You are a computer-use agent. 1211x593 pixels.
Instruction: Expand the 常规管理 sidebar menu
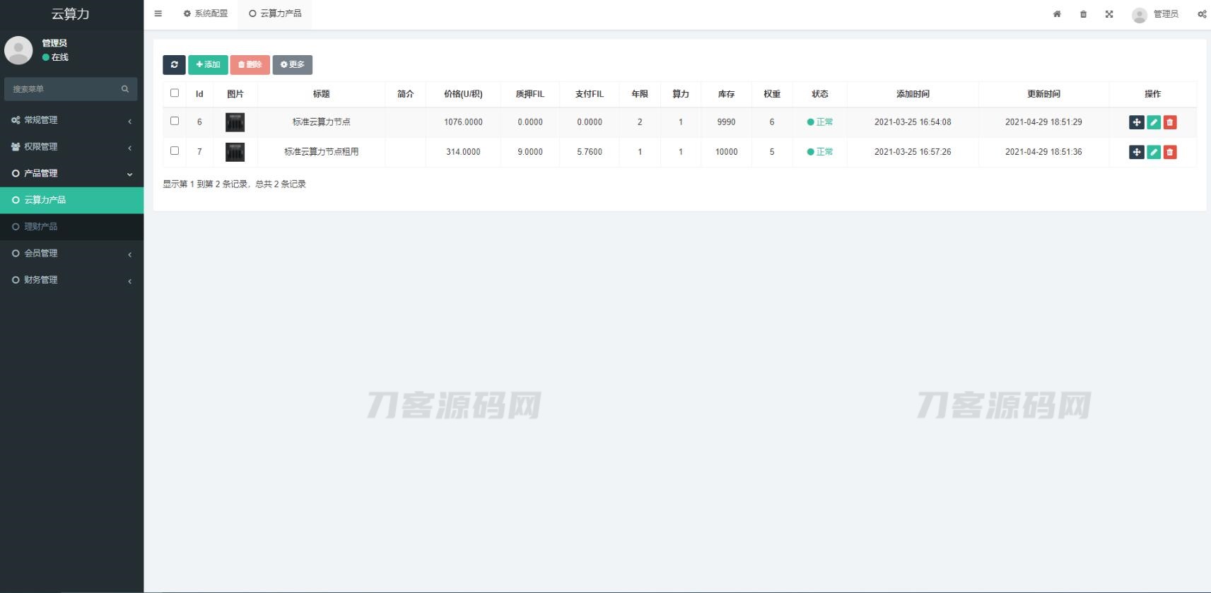(x=71, y=120)
